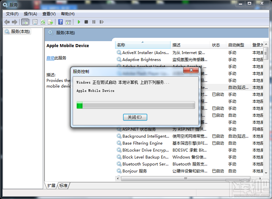Viewport: 272px width, 199px height.
Task: Click the help question mark icon
Action: click(x=60, y=22)
